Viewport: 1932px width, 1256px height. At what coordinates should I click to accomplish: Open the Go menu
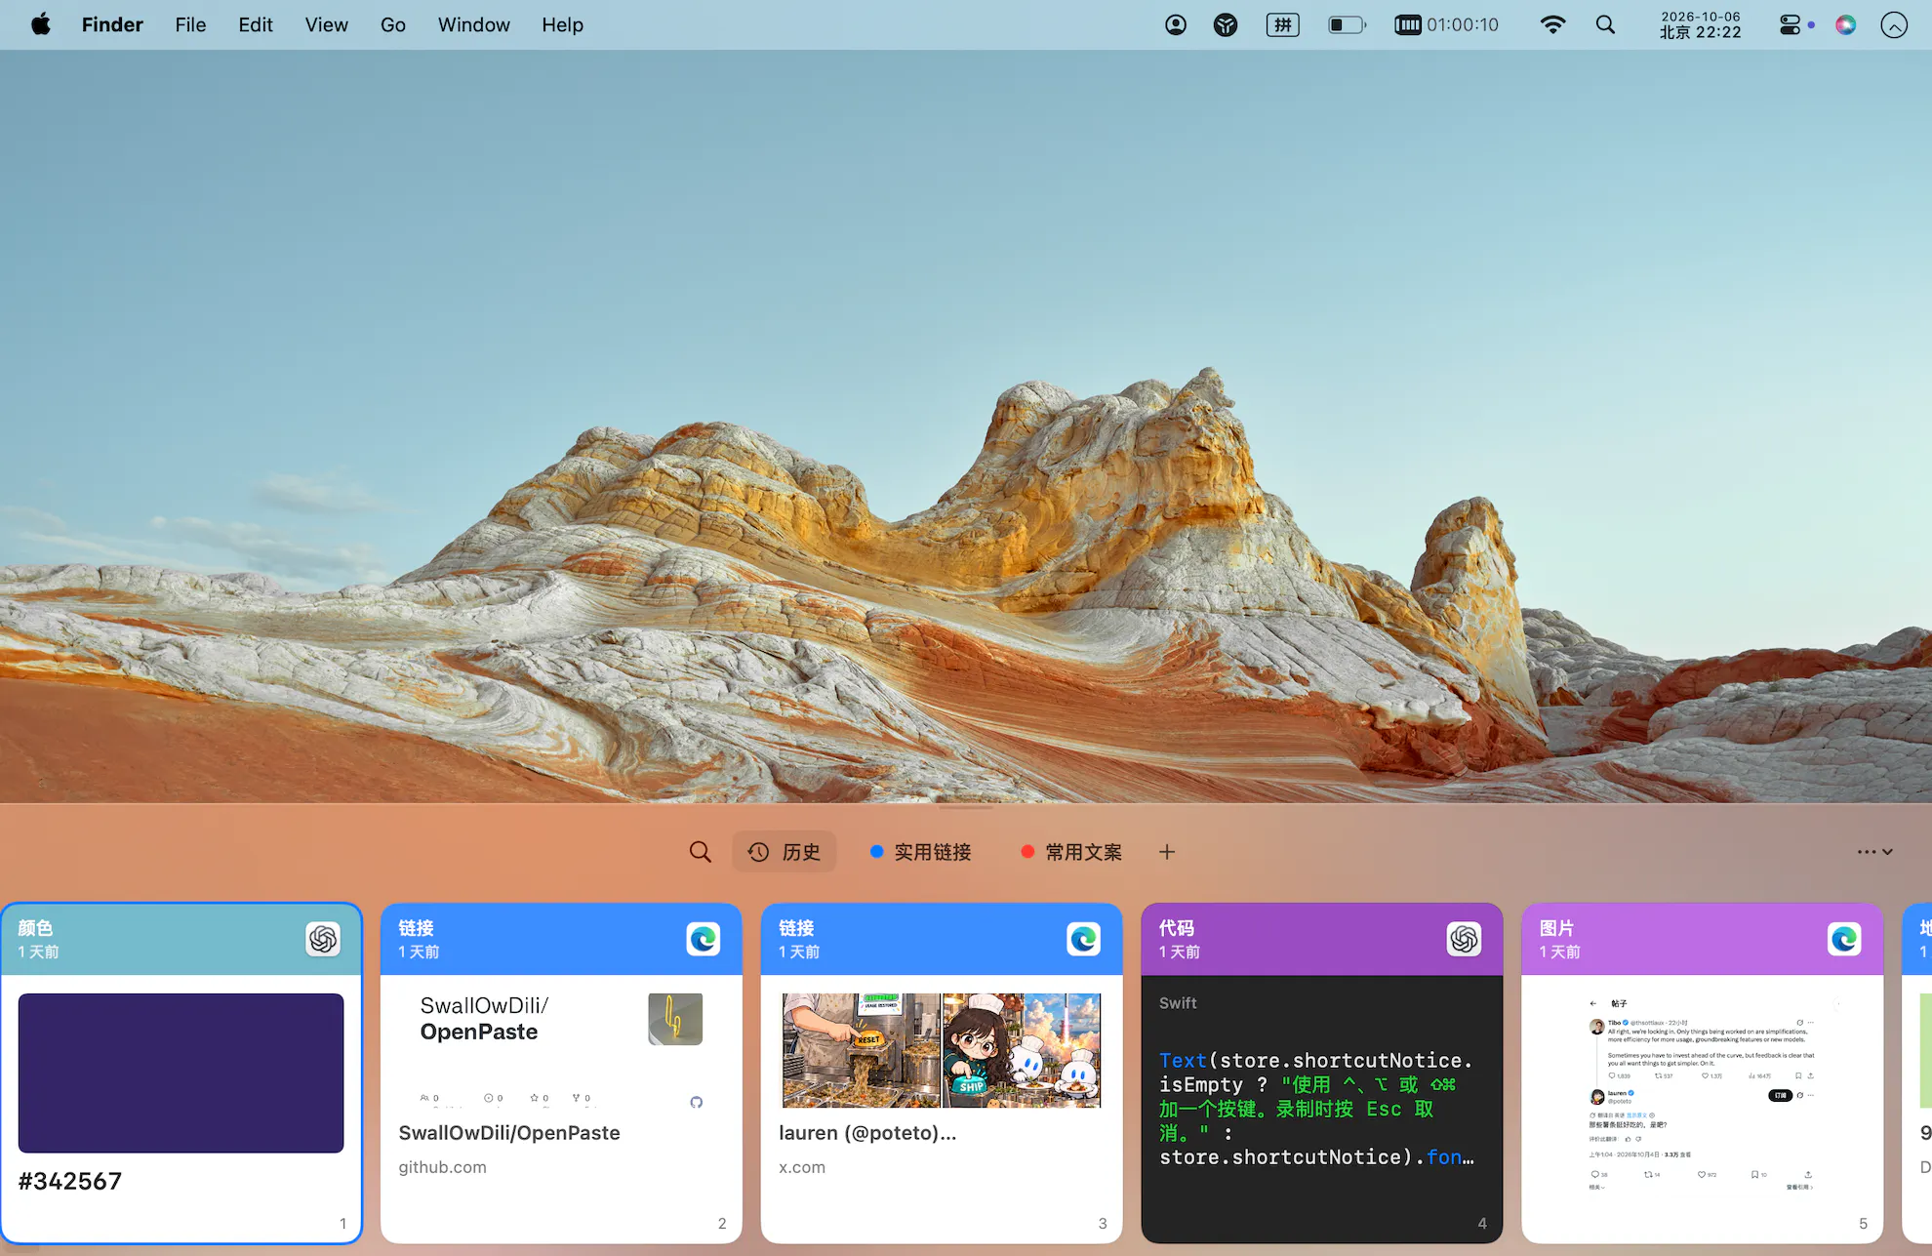(x=393, y=24)
